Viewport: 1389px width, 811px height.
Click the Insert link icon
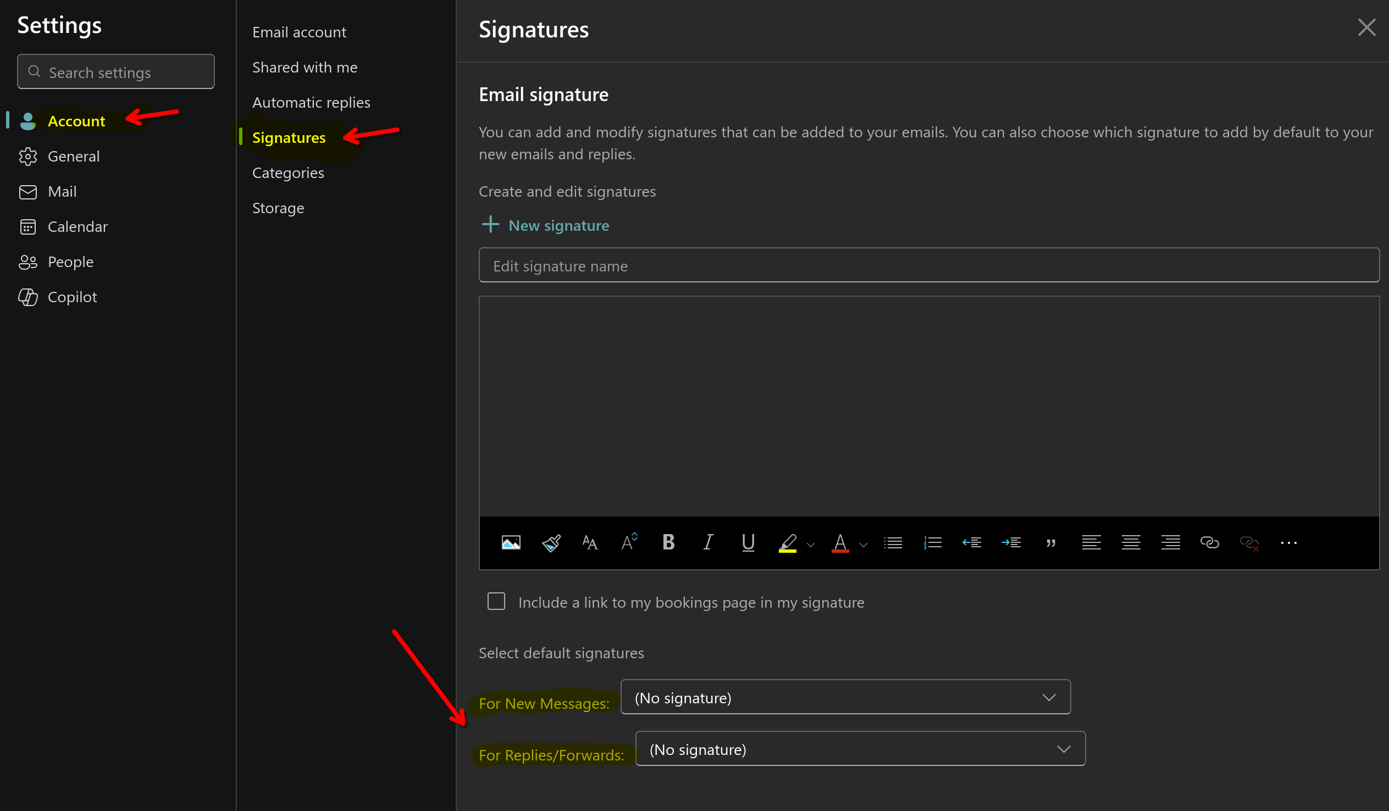pyautogui.click(x=1209, y=543)
